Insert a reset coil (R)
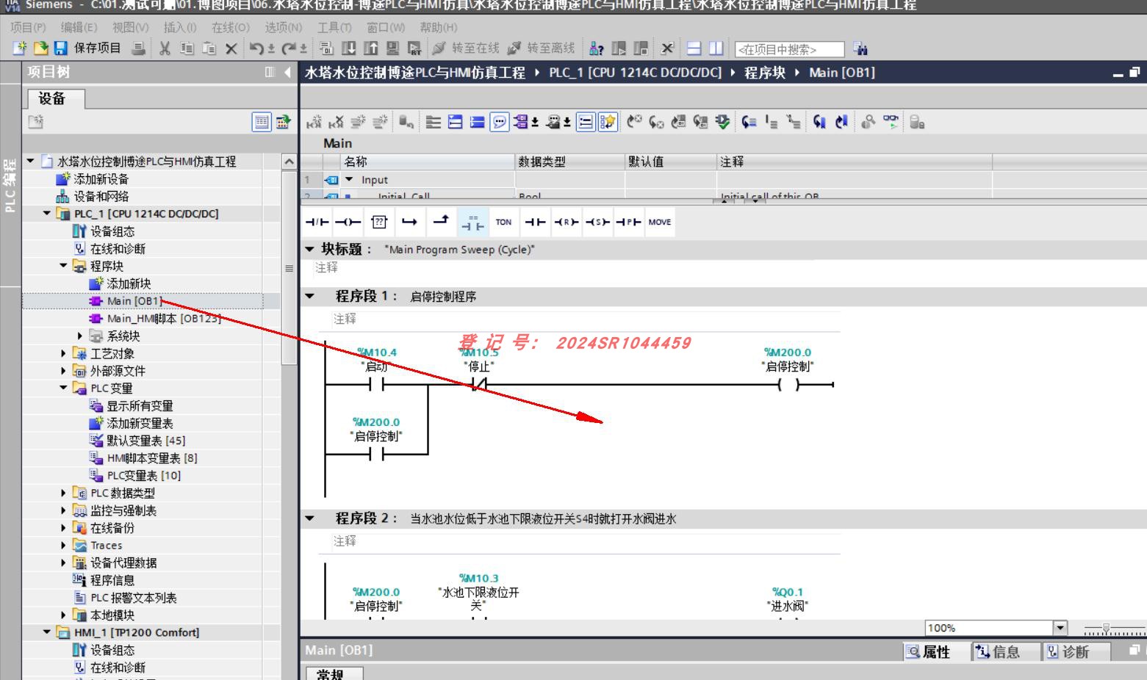 pos(566,222)
